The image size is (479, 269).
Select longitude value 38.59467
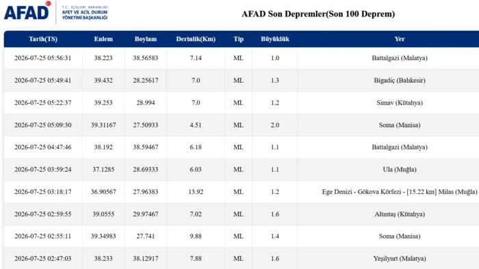[145, 147]
